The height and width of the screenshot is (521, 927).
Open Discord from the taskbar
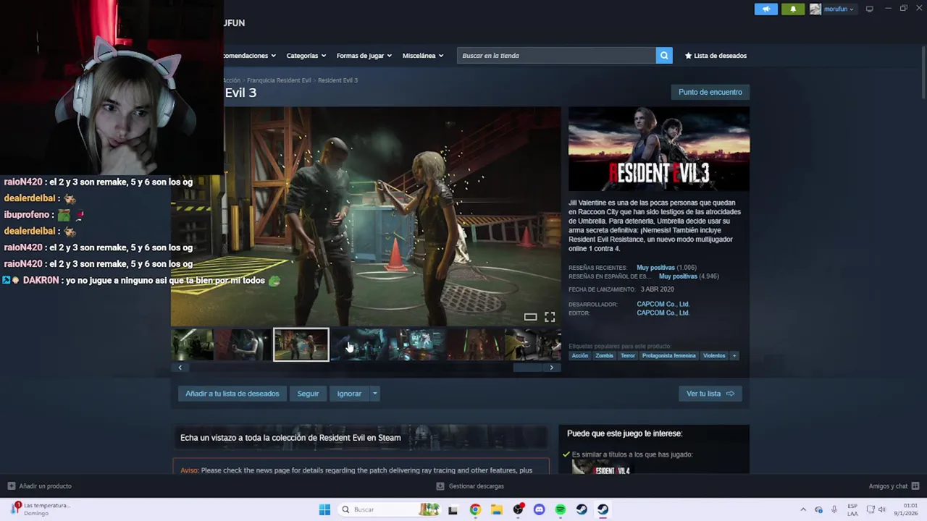coord(539,509)
